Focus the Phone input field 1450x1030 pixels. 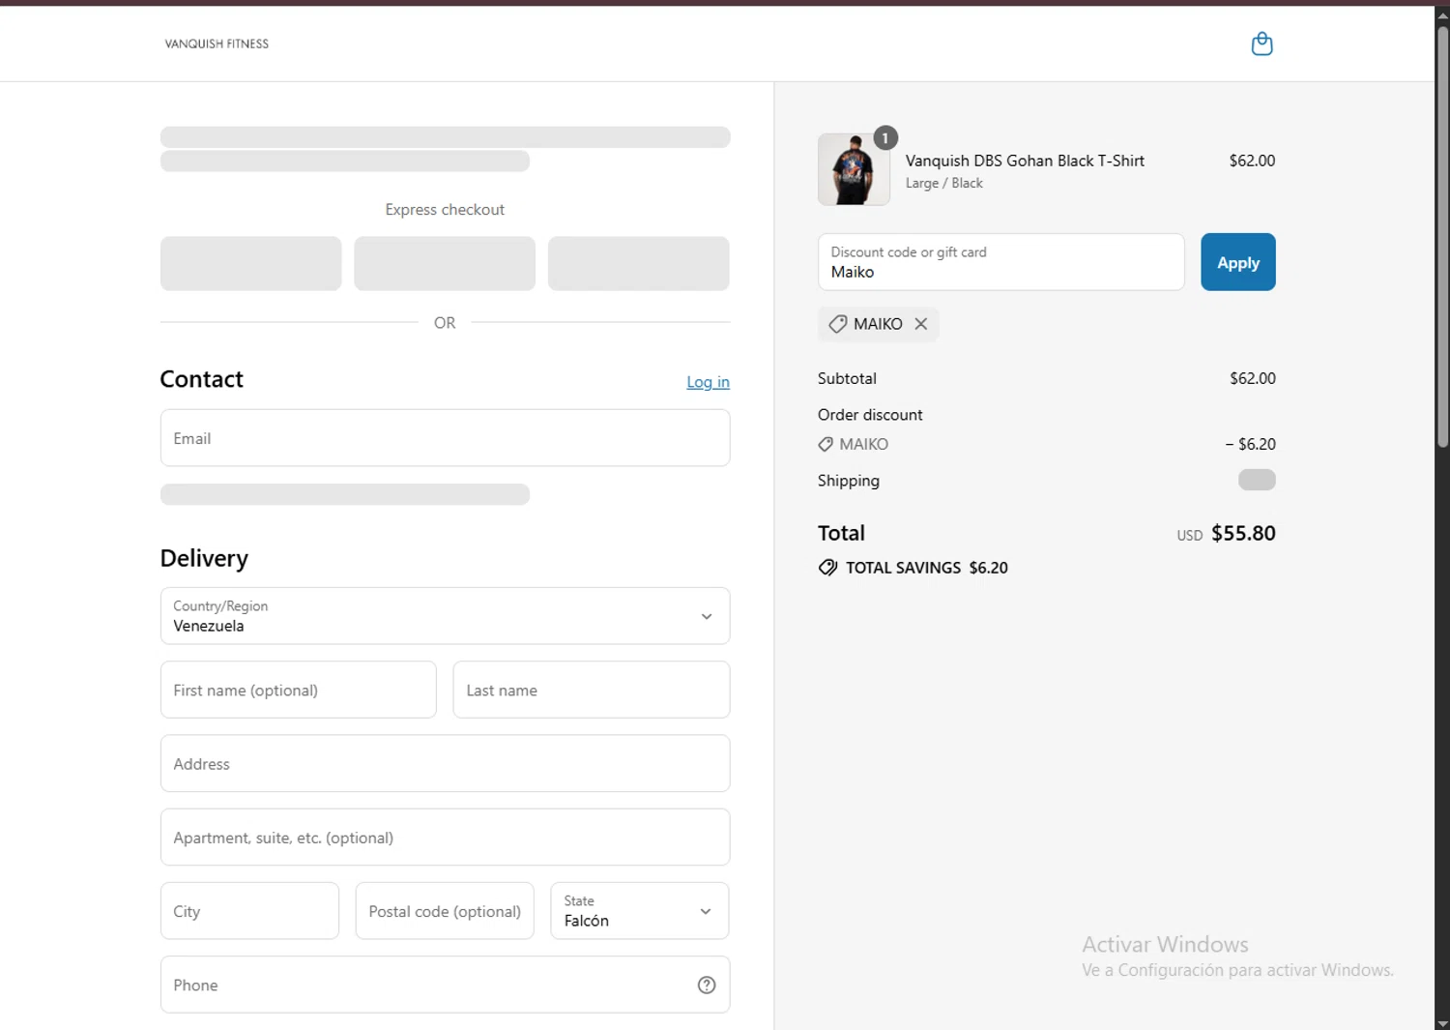[x=445, y=985]
